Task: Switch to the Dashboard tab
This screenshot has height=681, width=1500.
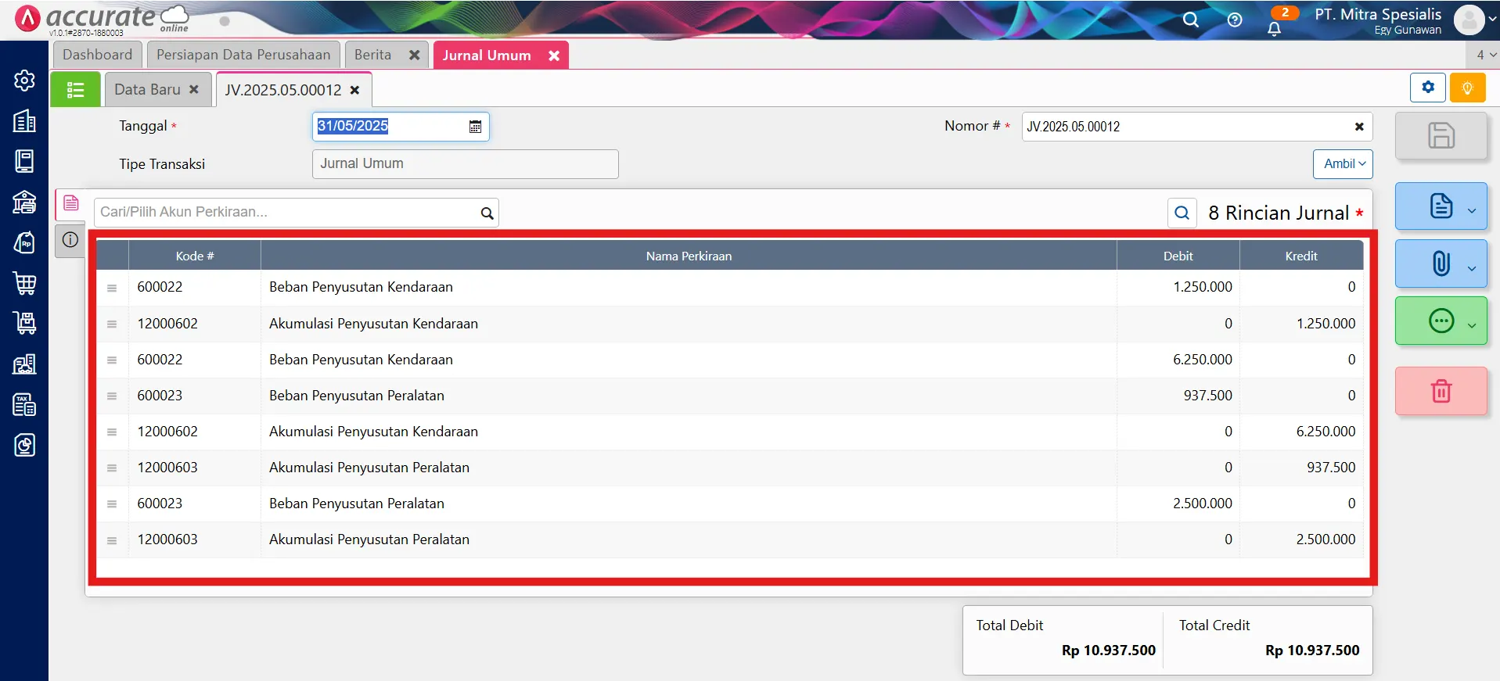Action: coord(97,55)
